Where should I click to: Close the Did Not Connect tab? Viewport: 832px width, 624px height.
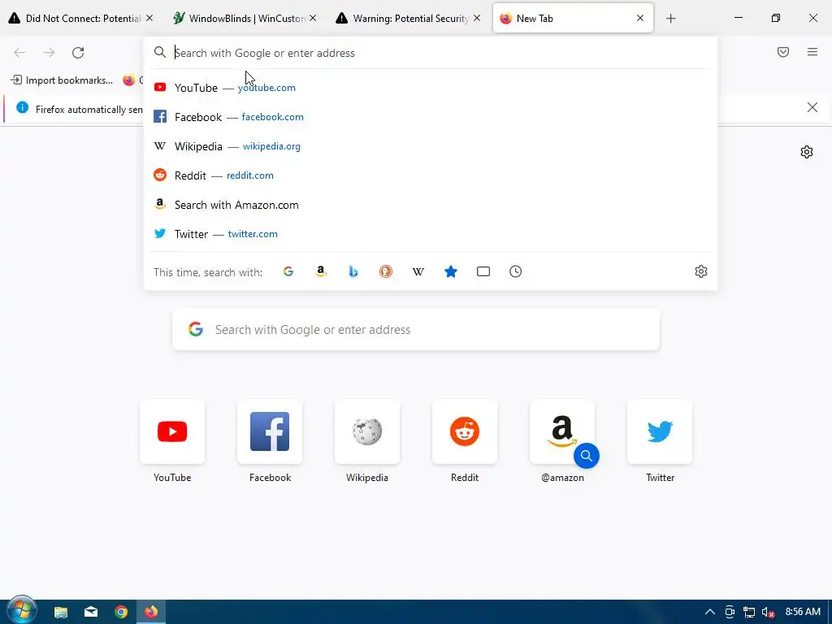click(149, 19)
